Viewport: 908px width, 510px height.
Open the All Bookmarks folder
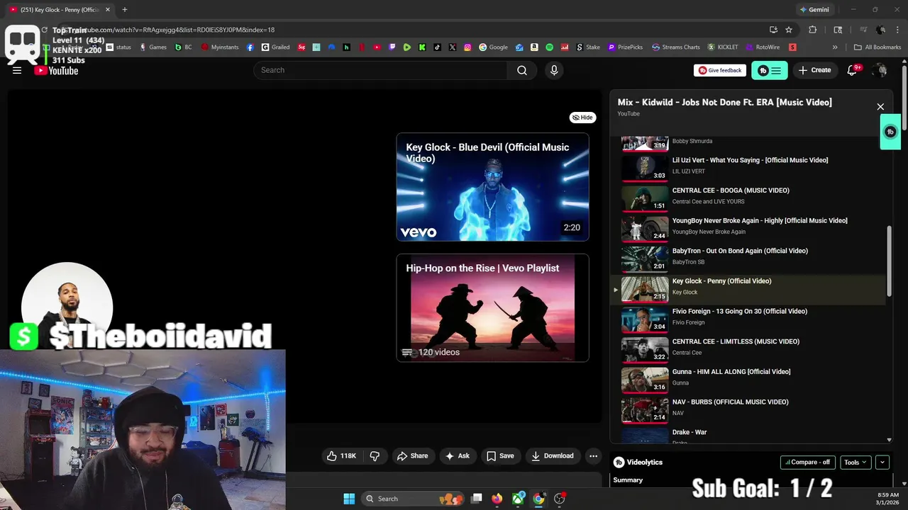click(x=877, y=47)
